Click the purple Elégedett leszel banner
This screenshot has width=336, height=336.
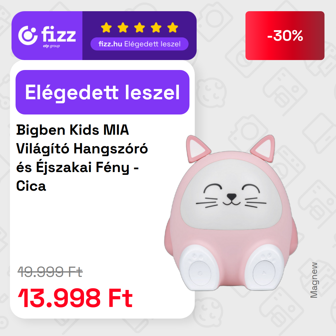click(x=102, y=92)
